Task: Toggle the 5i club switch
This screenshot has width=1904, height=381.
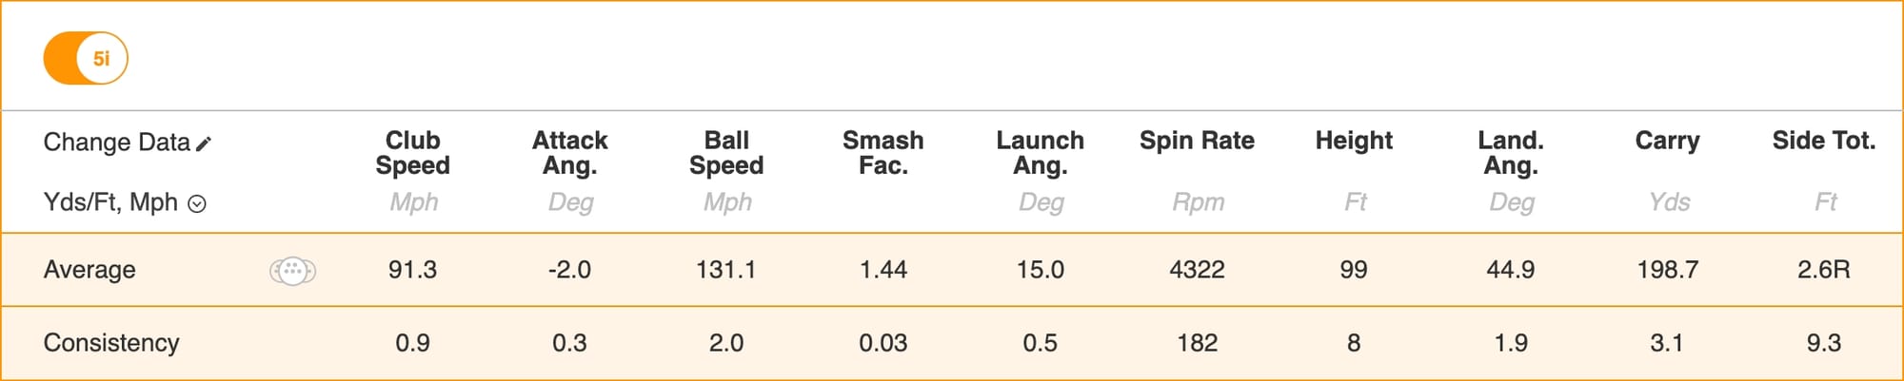Action: pos(85,58)
